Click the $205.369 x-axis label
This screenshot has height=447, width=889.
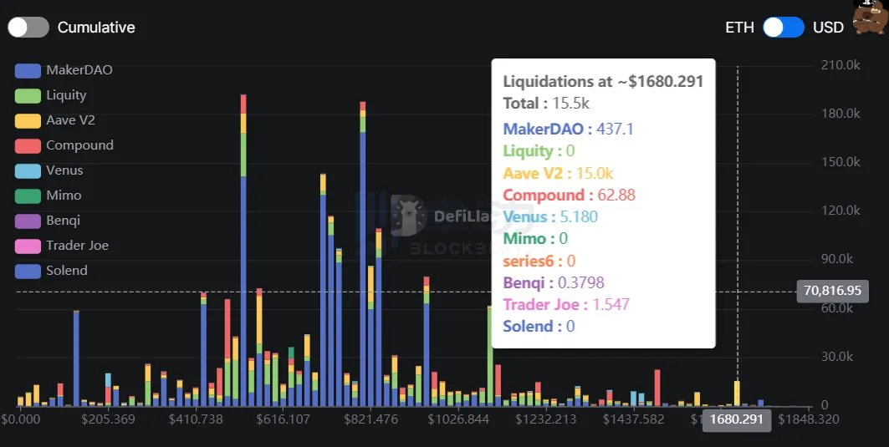tap(108, 419)
